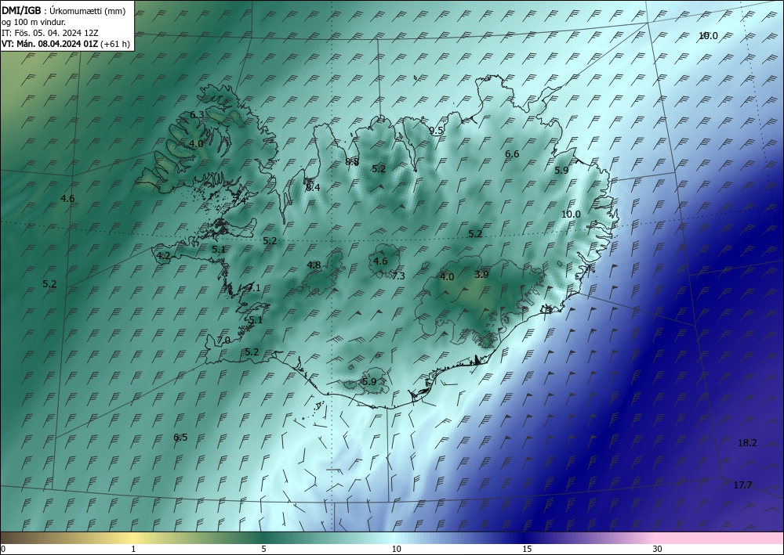Select the '15' tick on the colour legend
Viewport: 784px width, 555px height.
pos(527,550)
